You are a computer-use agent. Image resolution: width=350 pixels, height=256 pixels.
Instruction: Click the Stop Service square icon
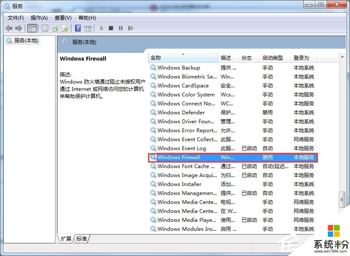click(111, 28)
